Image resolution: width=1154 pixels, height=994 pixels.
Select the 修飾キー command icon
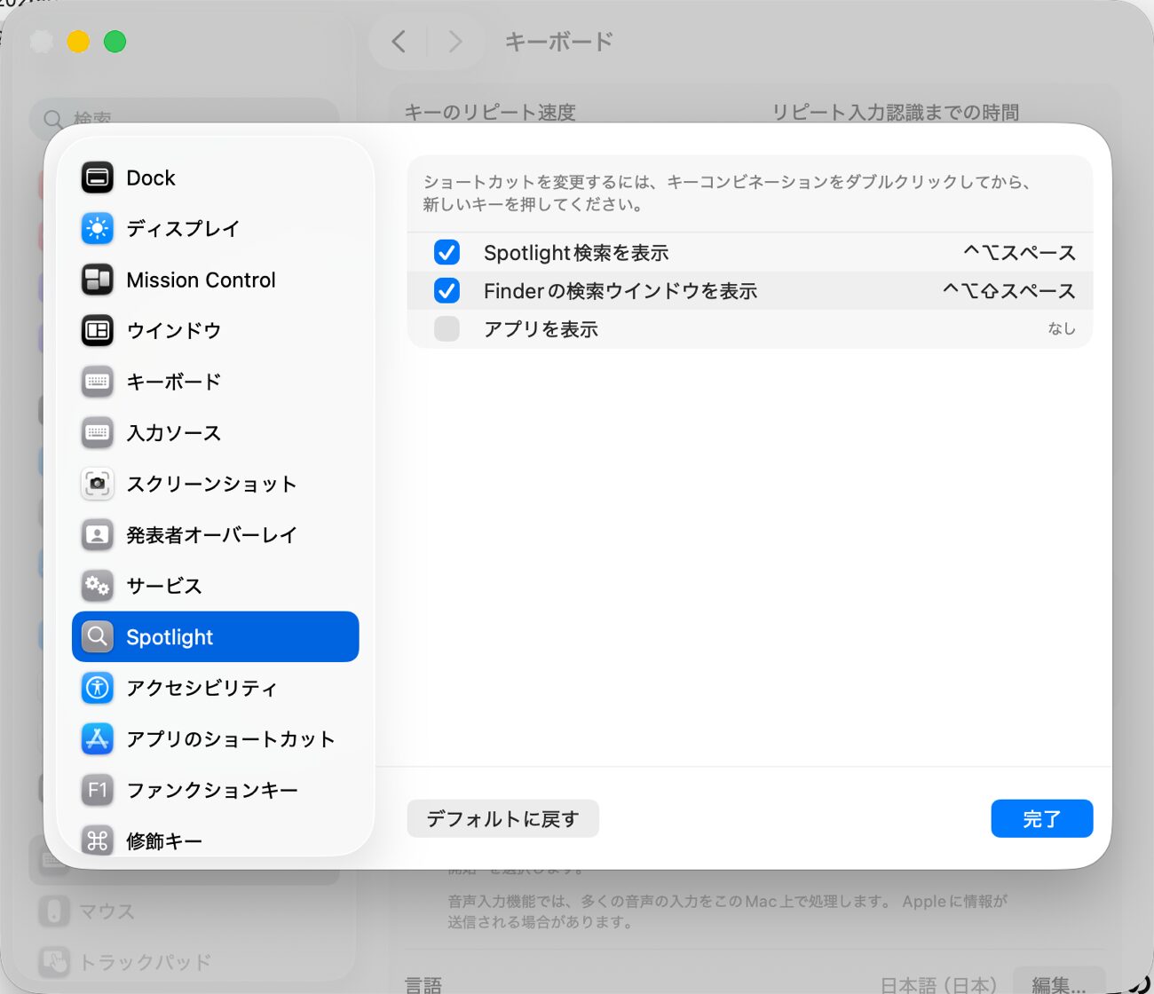click(98, 840)
